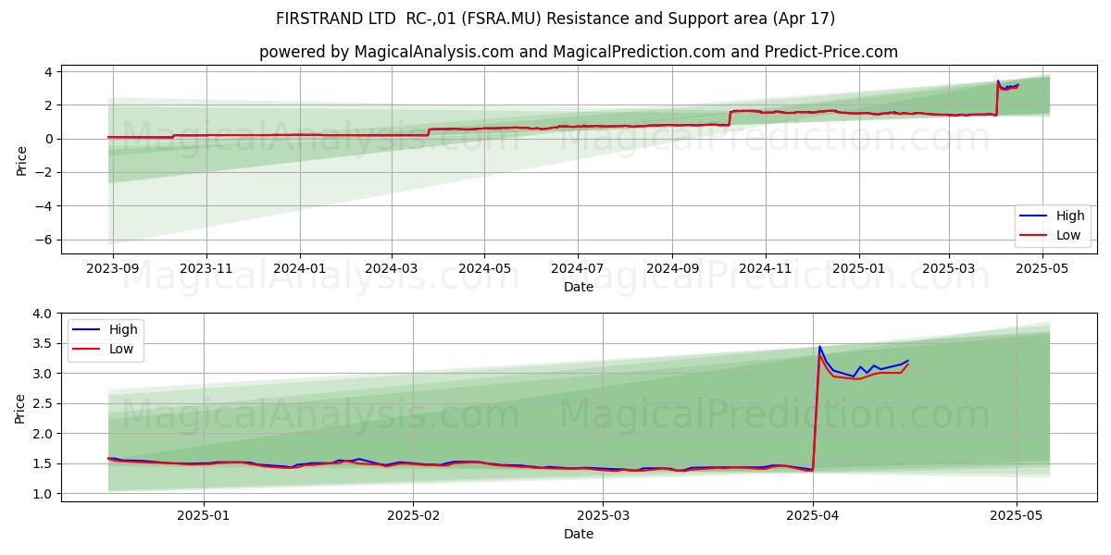Click the '2023-09' top axis label

[x=113, y=268]
